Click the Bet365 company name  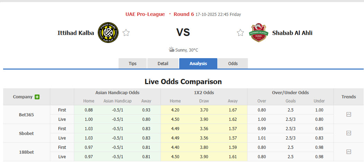(x=26, y=115)
